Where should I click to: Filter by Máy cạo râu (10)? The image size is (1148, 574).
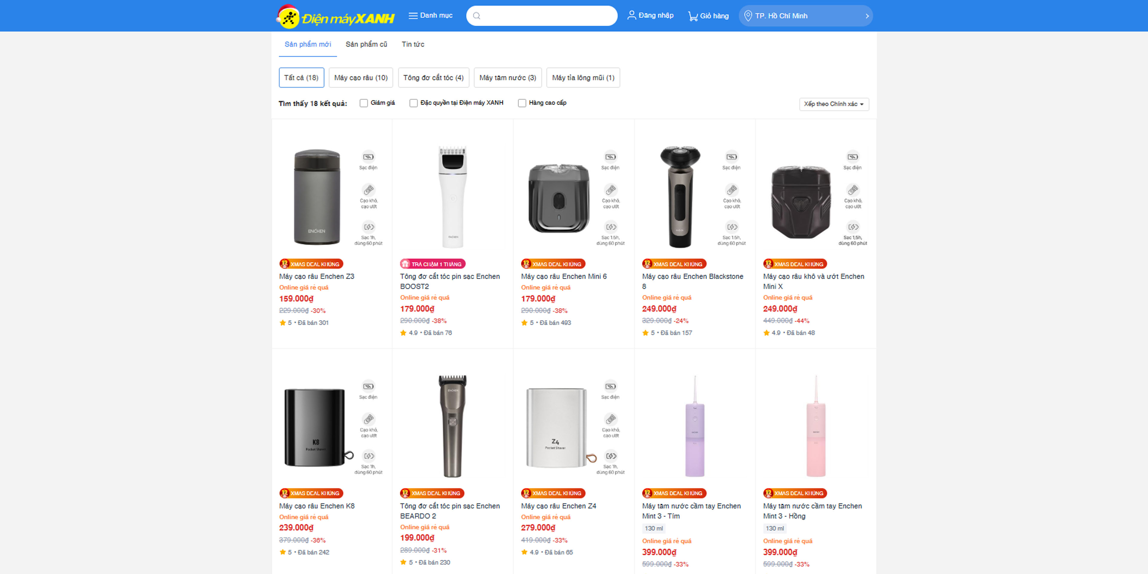(x=361, y=77)
